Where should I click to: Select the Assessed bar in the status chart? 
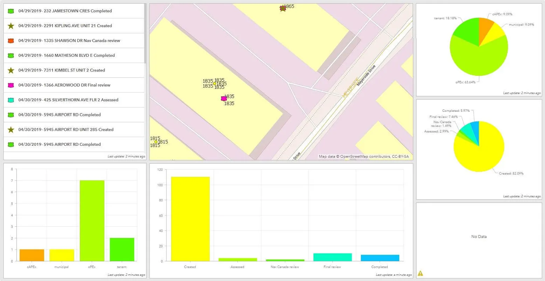tap(237, 260)
